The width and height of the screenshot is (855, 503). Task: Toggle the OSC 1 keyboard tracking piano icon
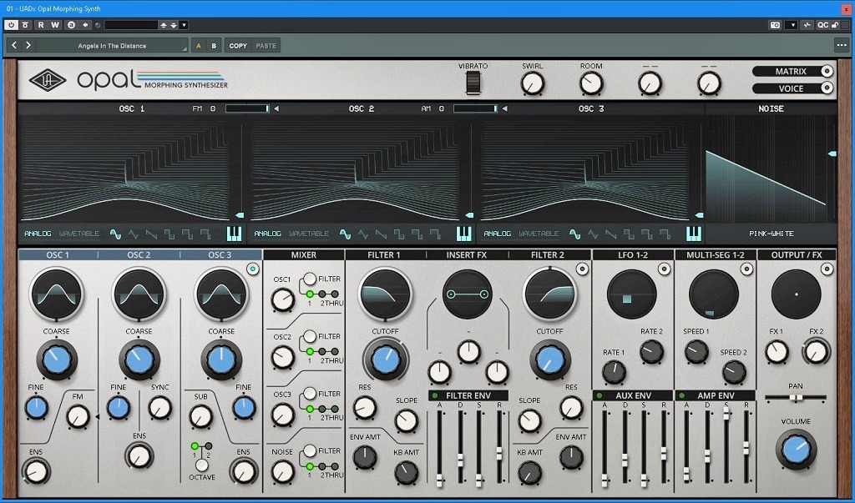tap(234, 234)
